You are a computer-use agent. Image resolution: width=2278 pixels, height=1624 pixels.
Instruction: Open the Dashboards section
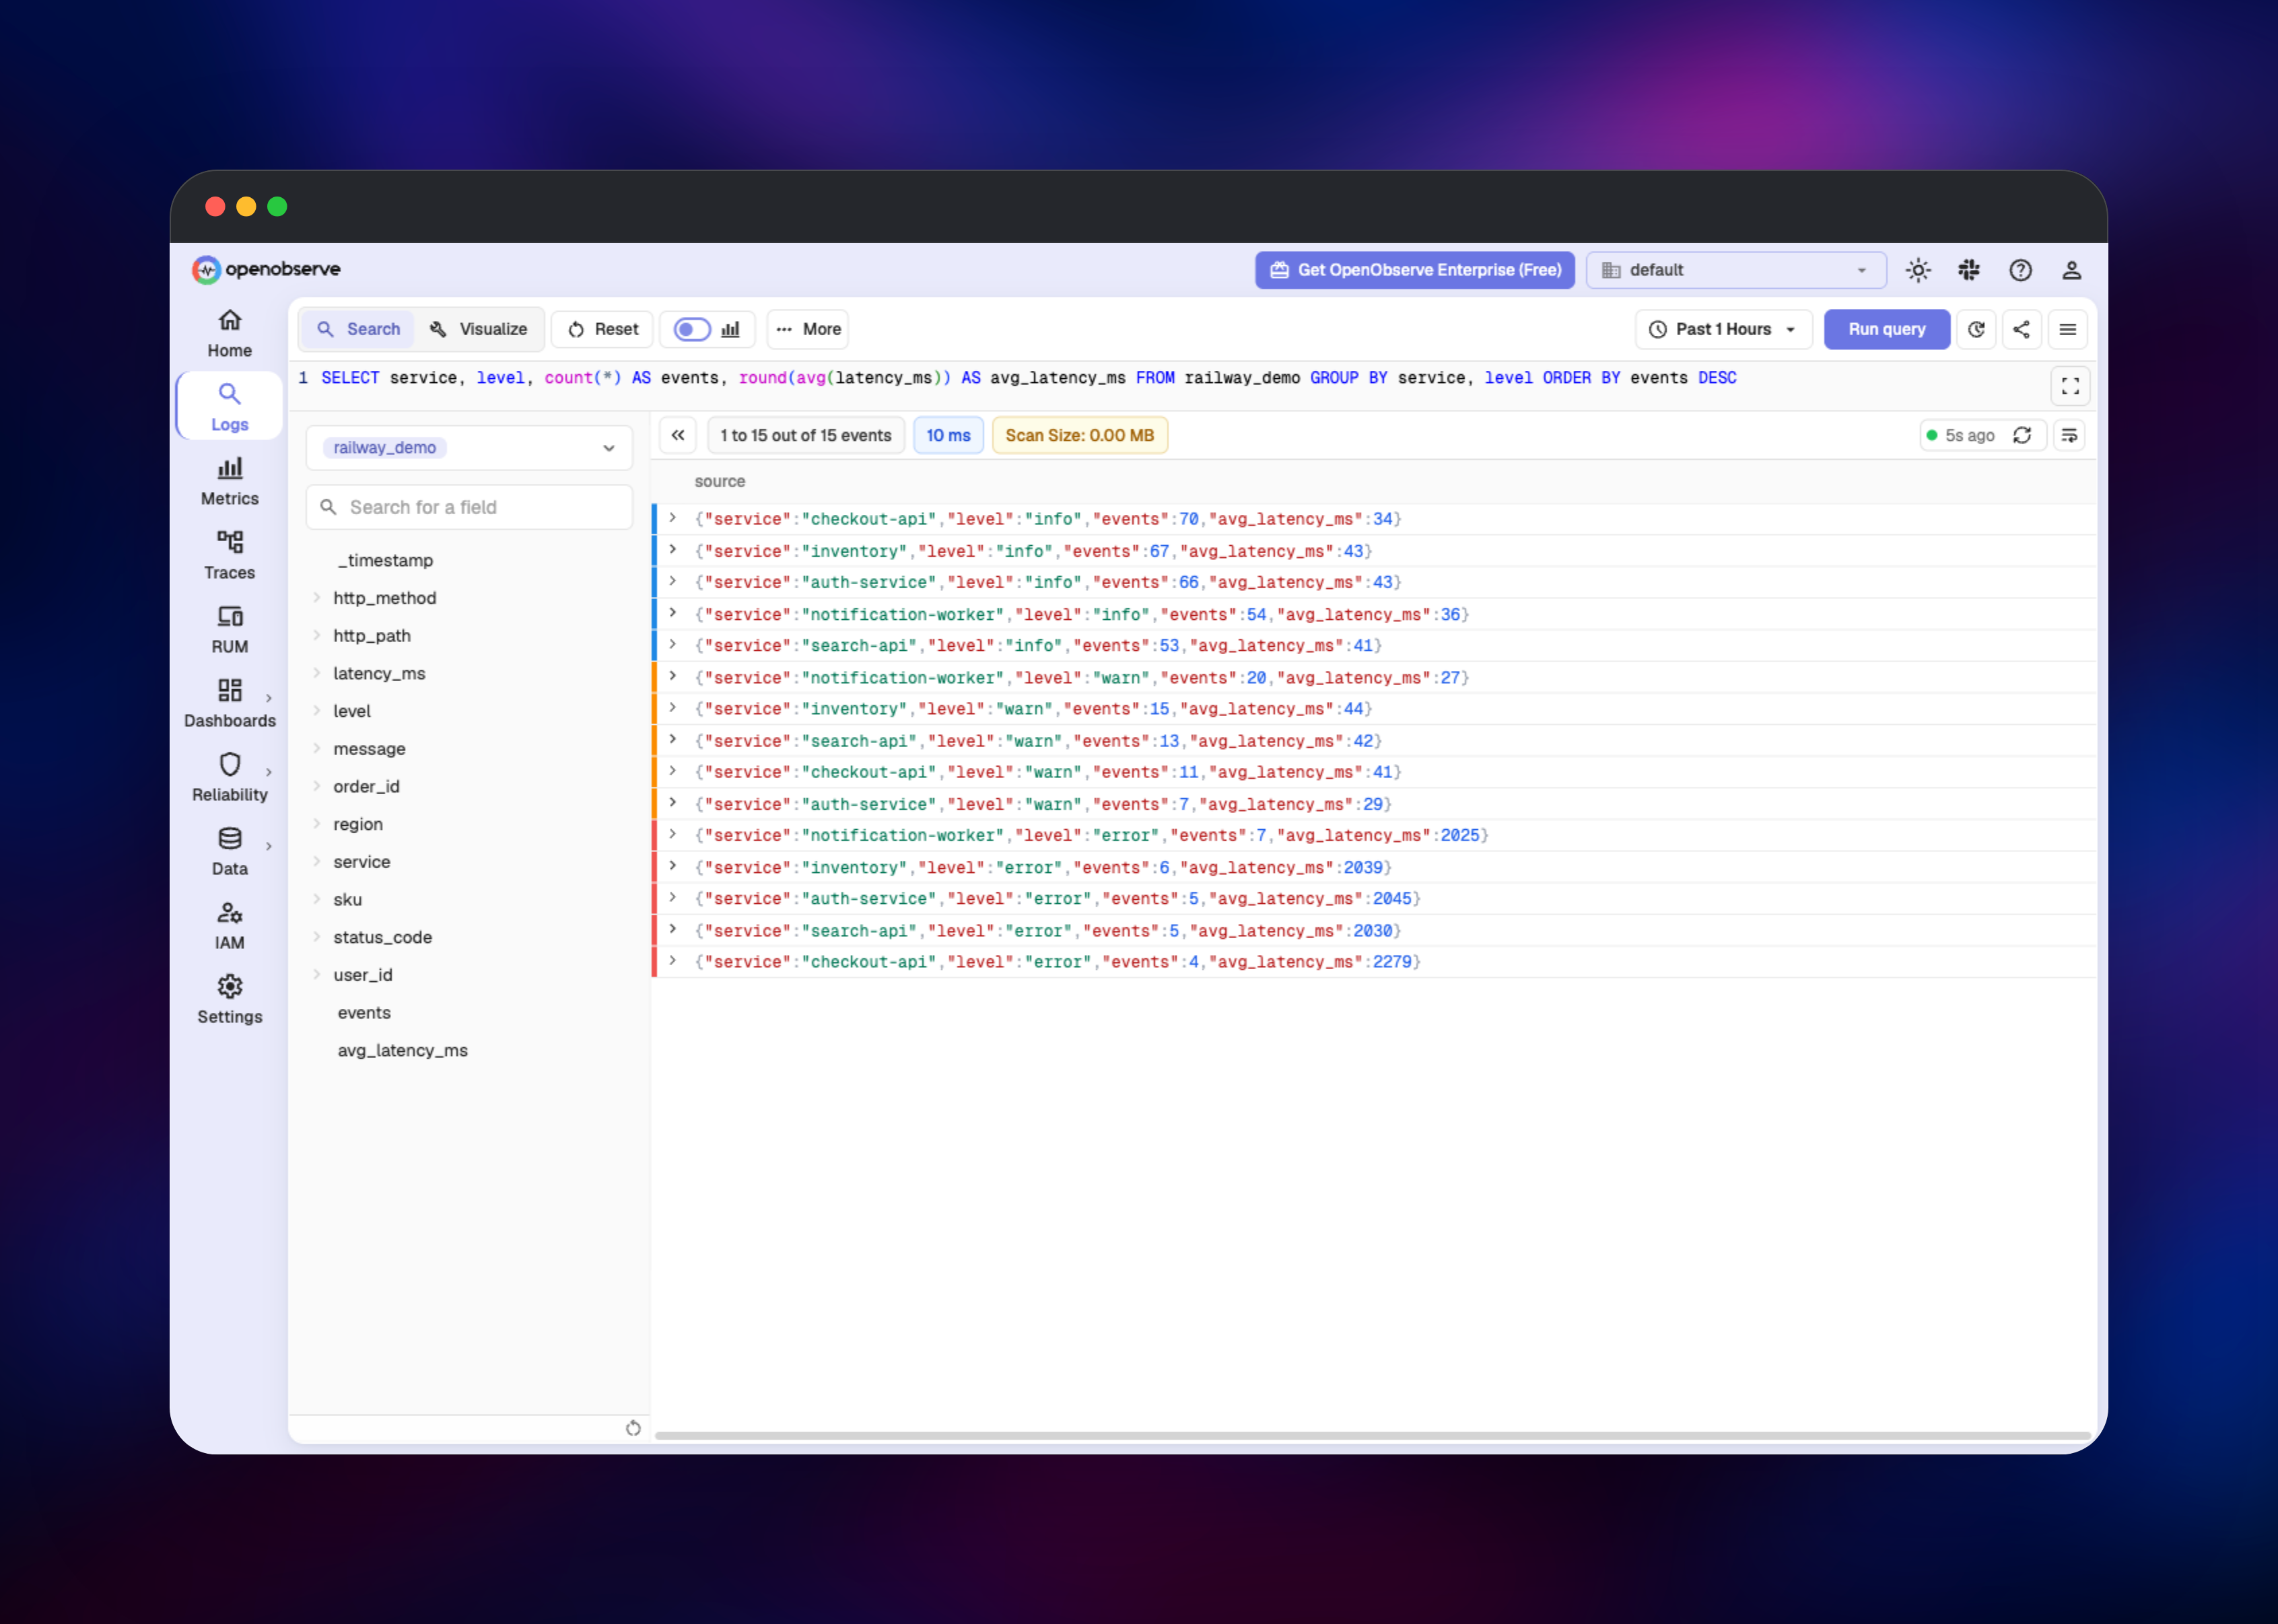tap(229, 704)
